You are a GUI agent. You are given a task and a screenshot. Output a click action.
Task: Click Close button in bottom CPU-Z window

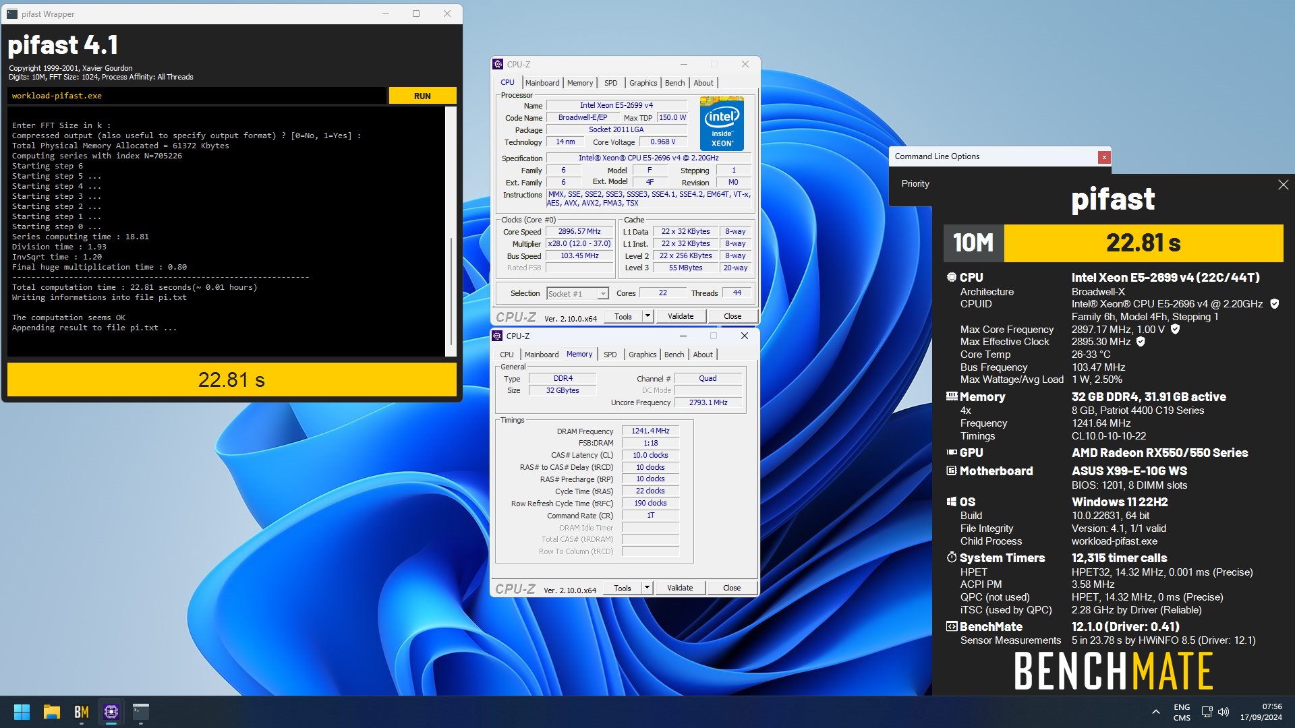point(732,588)
